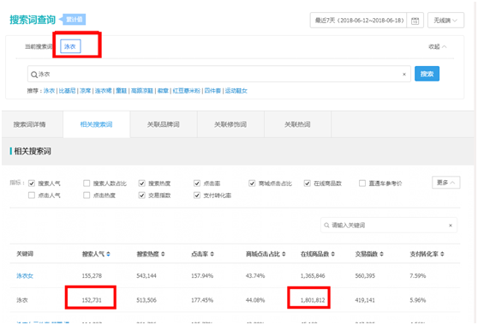Viewport: 478px width, 325px height.
Task: Uncheck the 在线商品数 indicator checkbox
Action: [307, 184]
